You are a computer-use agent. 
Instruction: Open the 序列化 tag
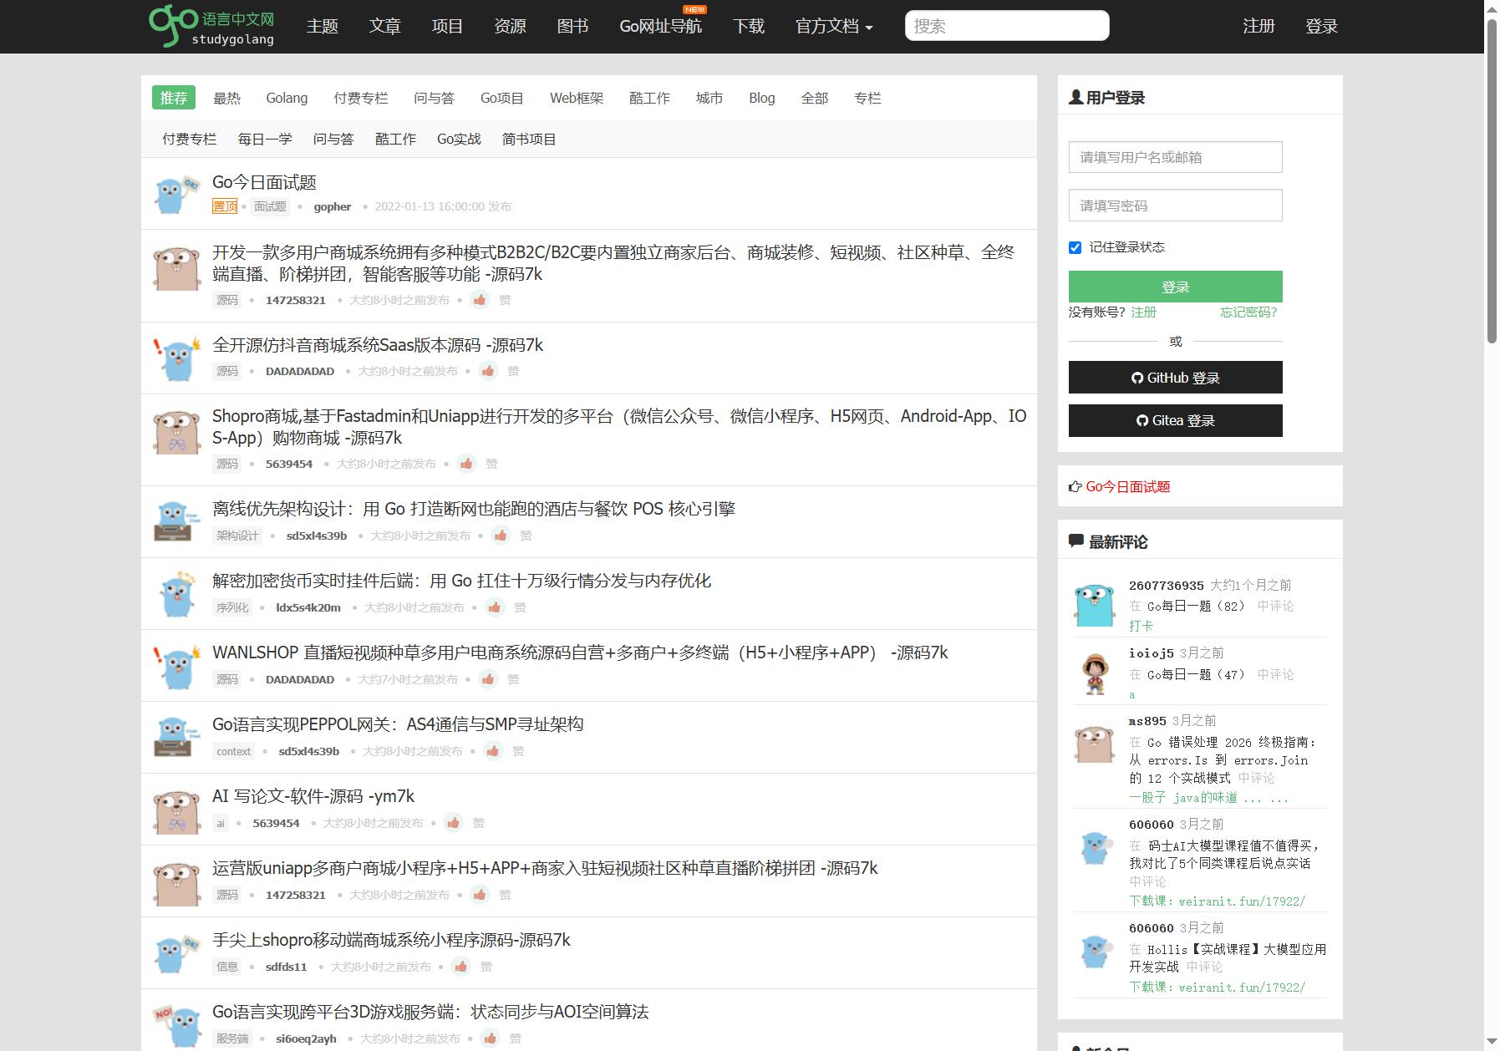click(x=232, y=607)
